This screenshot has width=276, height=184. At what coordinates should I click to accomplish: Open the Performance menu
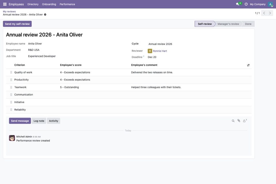point(67,4)
